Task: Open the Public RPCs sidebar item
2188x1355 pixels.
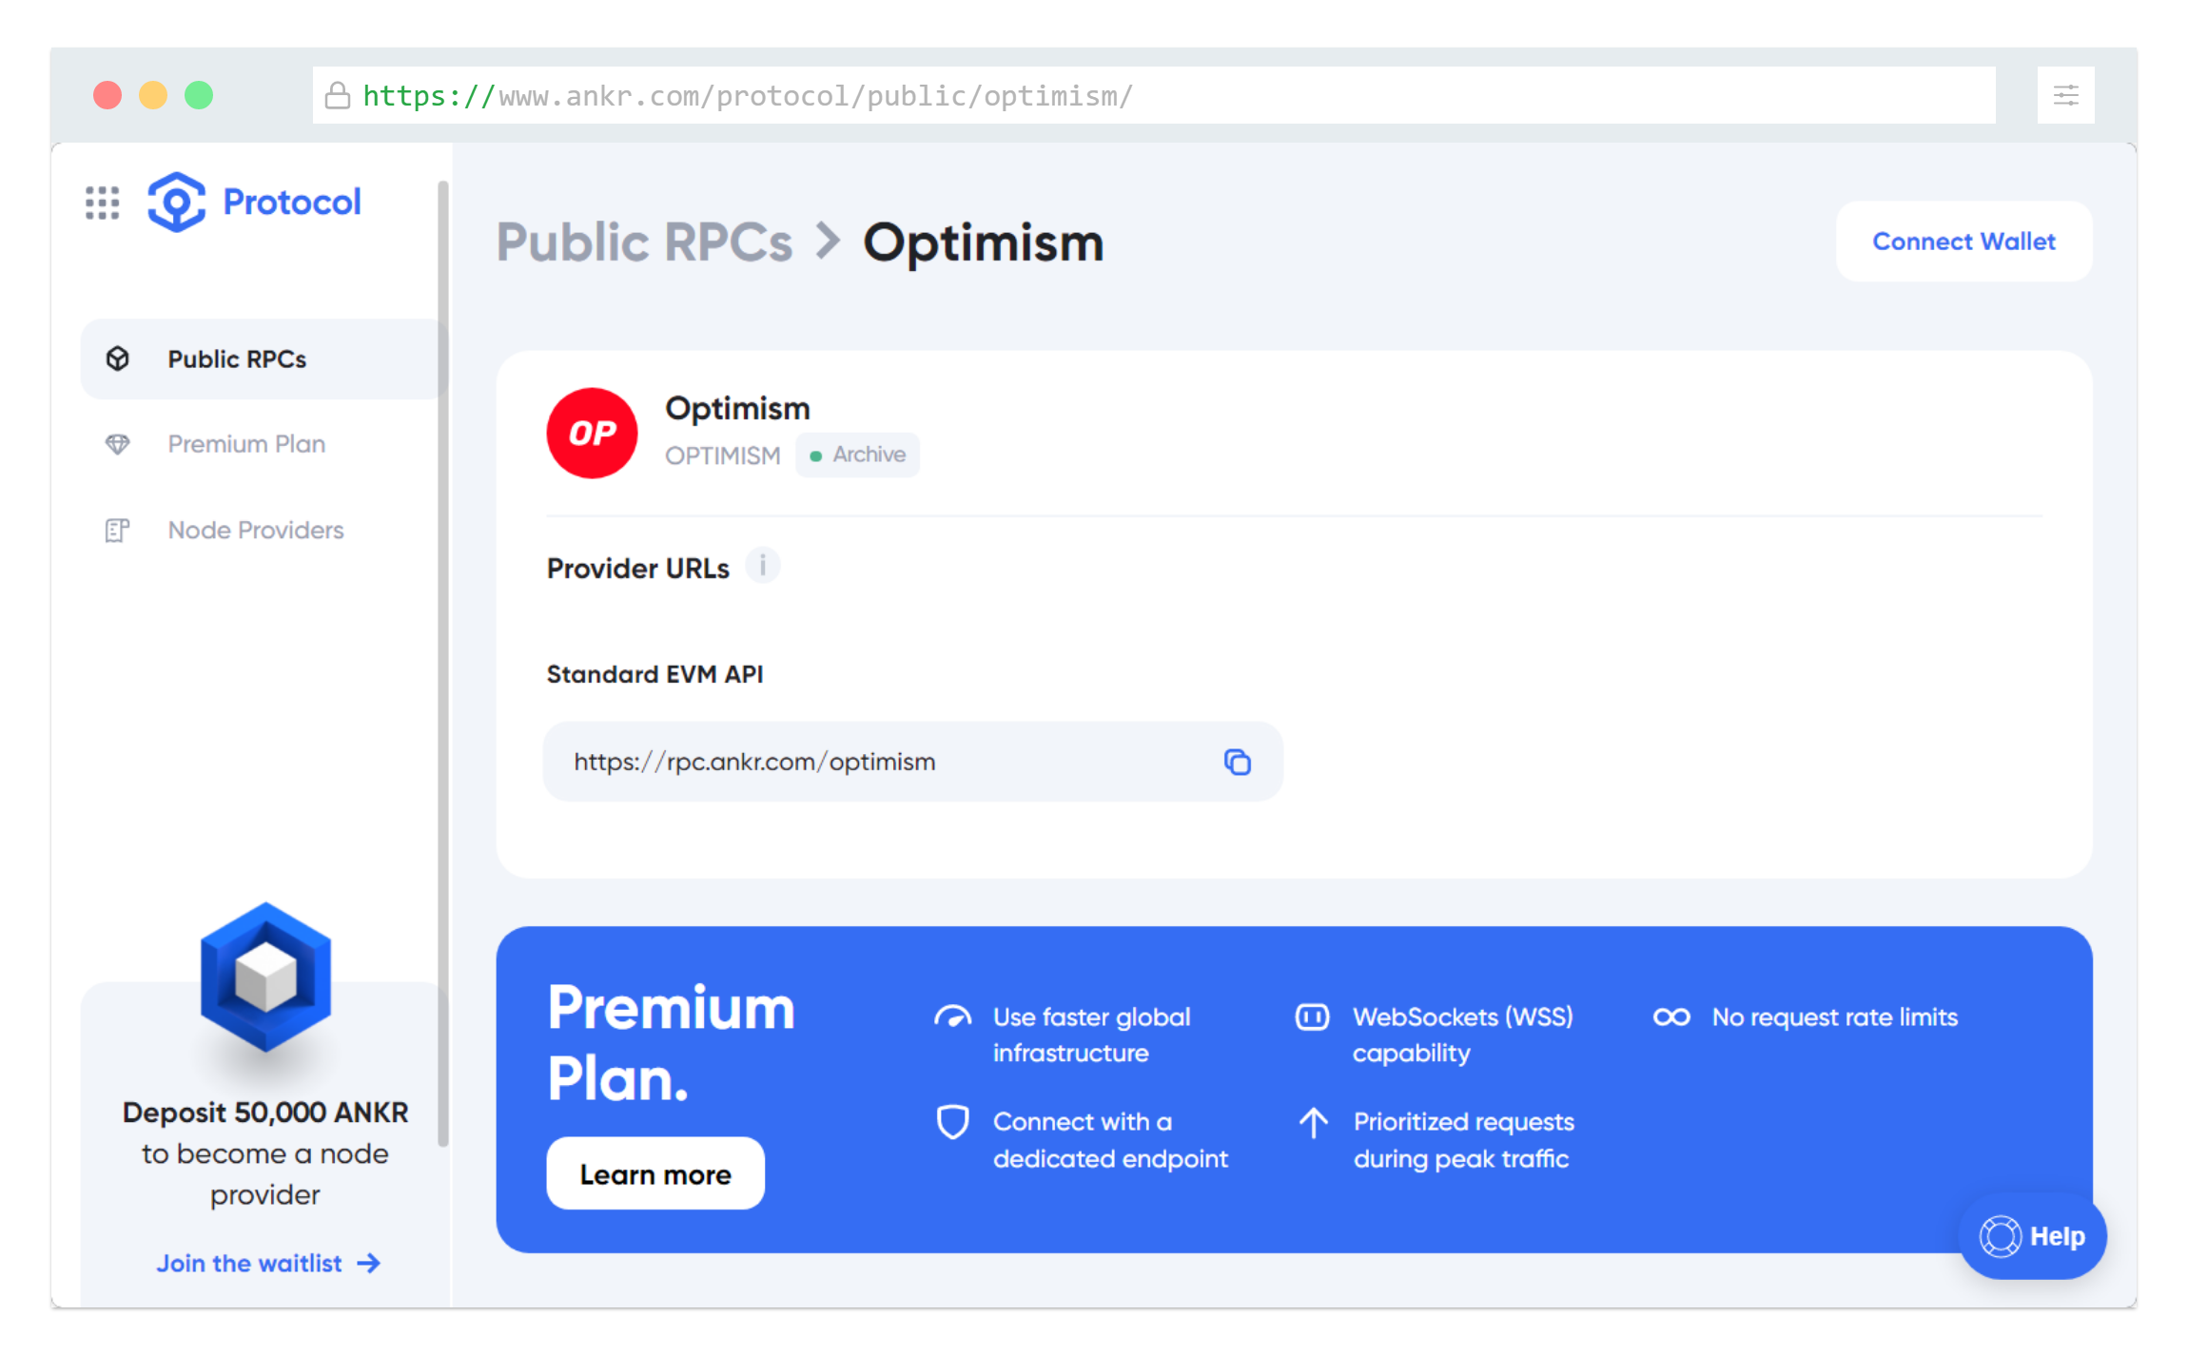Action: tap(237, 359)
